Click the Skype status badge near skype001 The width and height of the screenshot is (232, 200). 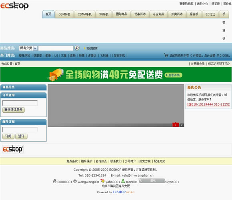(152, 181)
